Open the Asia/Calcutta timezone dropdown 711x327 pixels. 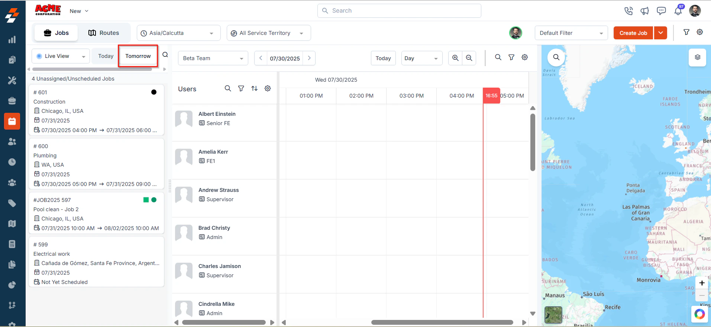point(178,33)
